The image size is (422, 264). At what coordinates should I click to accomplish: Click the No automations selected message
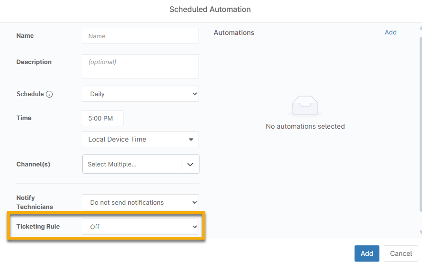pos(305,127)
